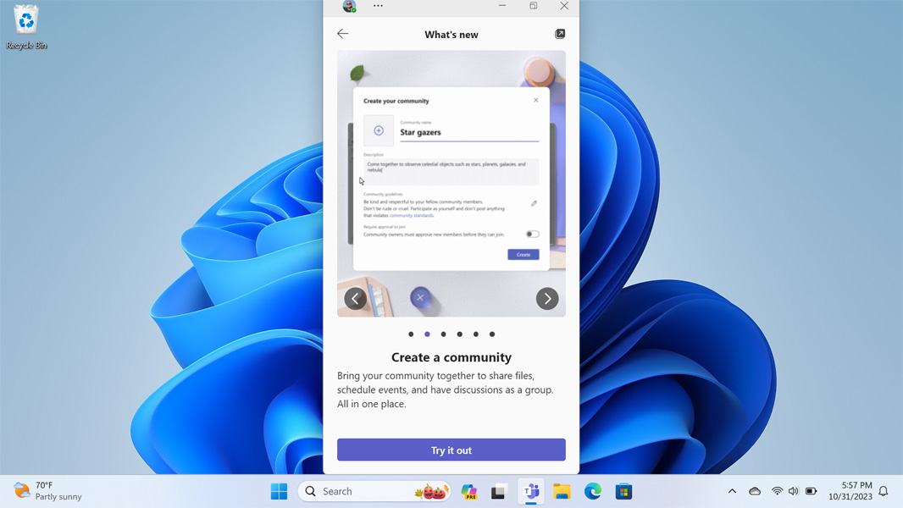Open Microsoft Store from the taskbar
The height and width of the screenshot is (508, 903).
point(623,491)
